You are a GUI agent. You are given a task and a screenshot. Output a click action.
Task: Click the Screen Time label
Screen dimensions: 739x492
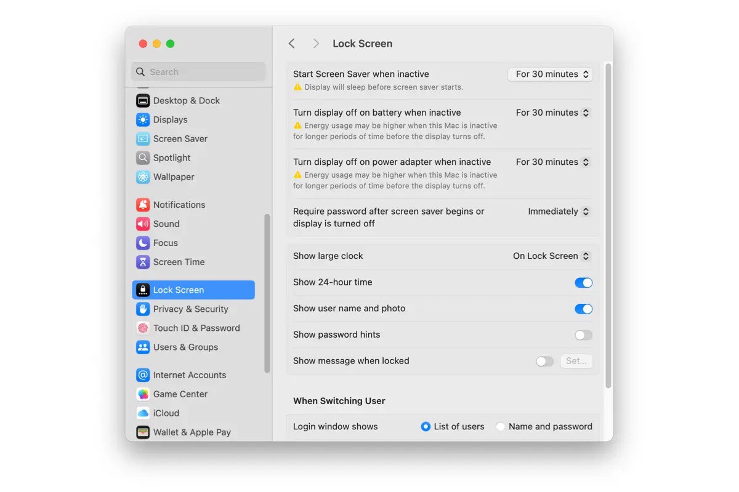point(179,262)
